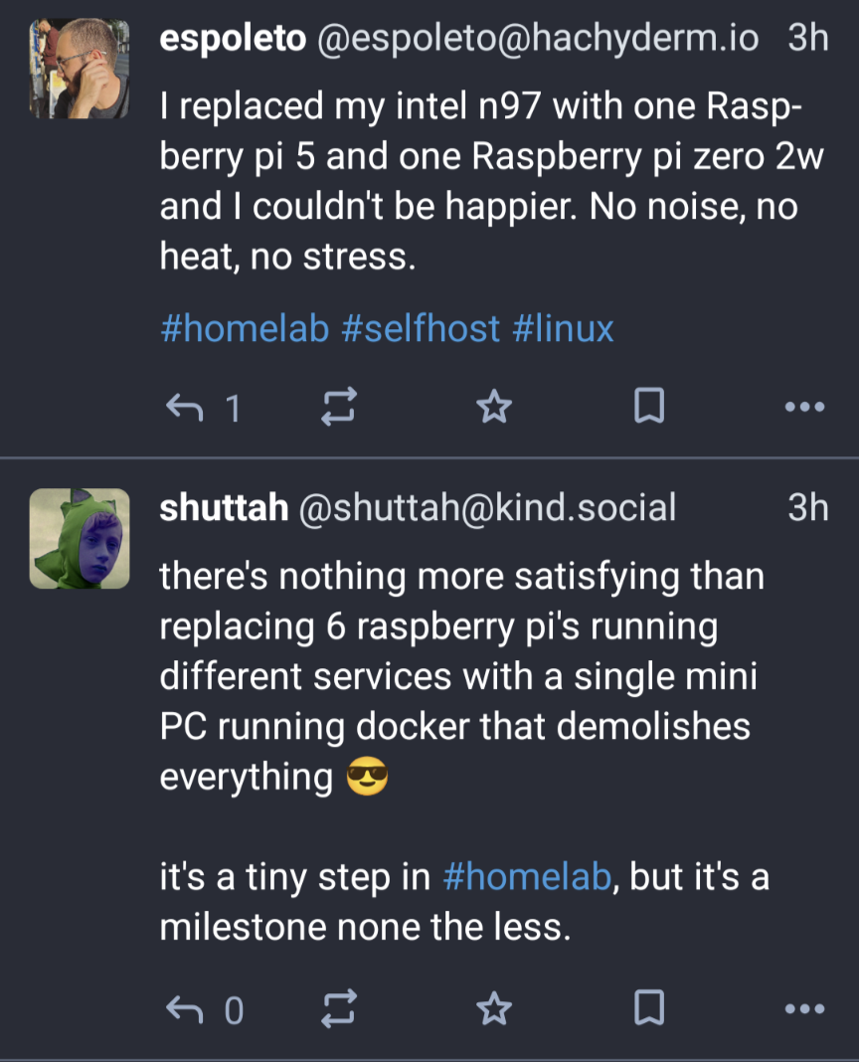
Task: View espoleto's profile avatar
Action: 80,69
